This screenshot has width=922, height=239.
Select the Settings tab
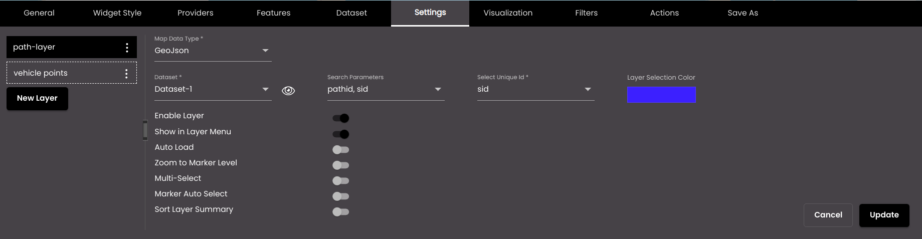[430, 13]
